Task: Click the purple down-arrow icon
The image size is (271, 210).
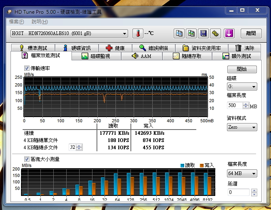Action: (229, 33)
